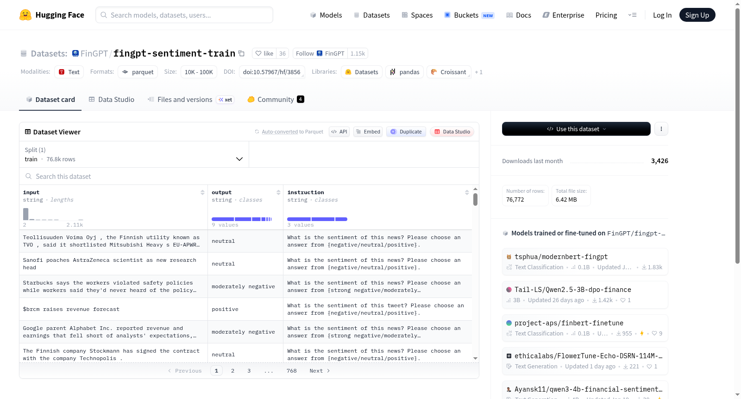Click the Log In link
The width and height of the screenshot is (741, 399).
point(662,15)
